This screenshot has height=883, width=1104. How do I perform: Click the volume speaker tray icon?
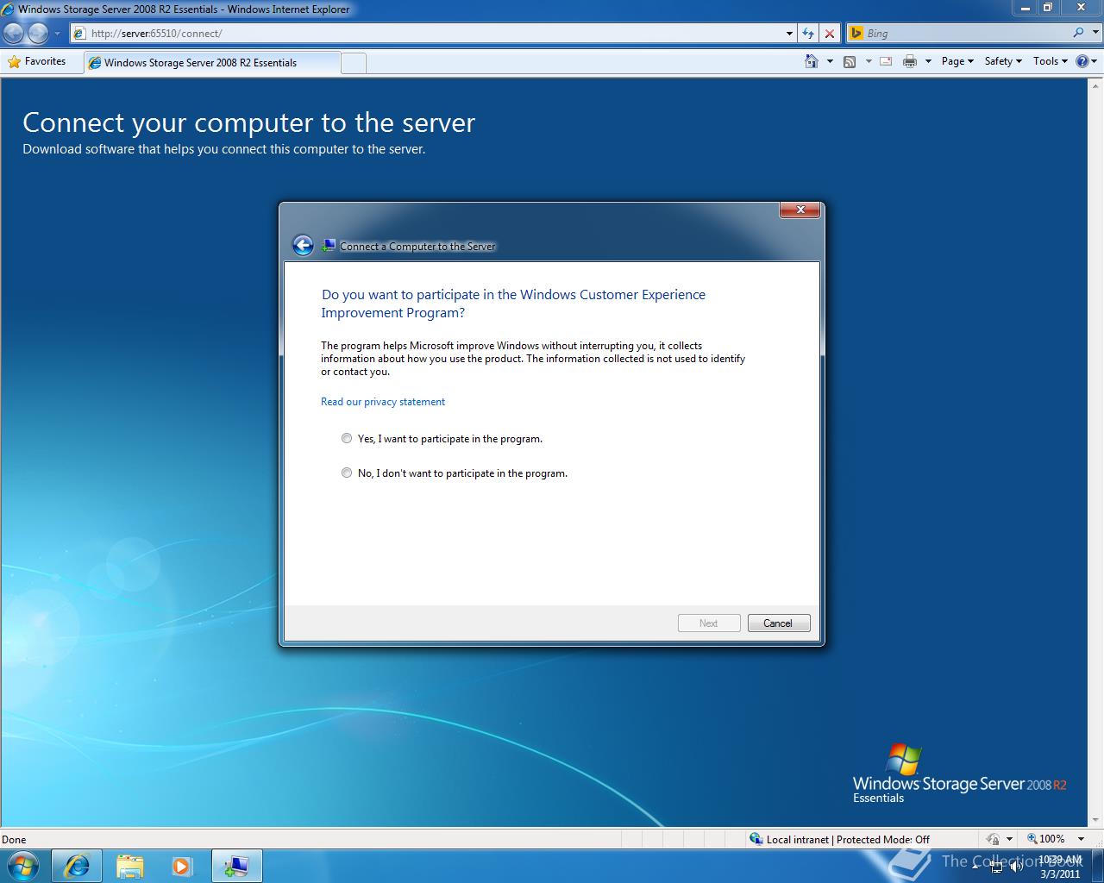(x=1017, y=867)
